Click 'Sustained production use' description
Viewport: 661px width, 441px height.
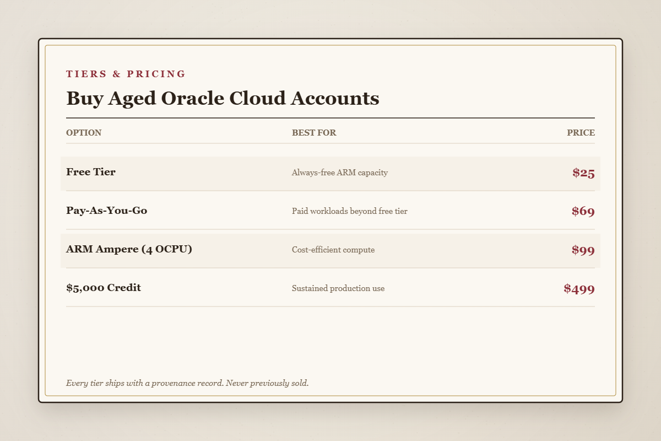point(338,288)
